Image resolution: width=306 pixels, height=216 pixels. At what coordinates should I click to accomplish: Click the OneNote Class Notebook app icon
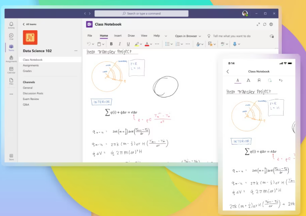(89, 24)
